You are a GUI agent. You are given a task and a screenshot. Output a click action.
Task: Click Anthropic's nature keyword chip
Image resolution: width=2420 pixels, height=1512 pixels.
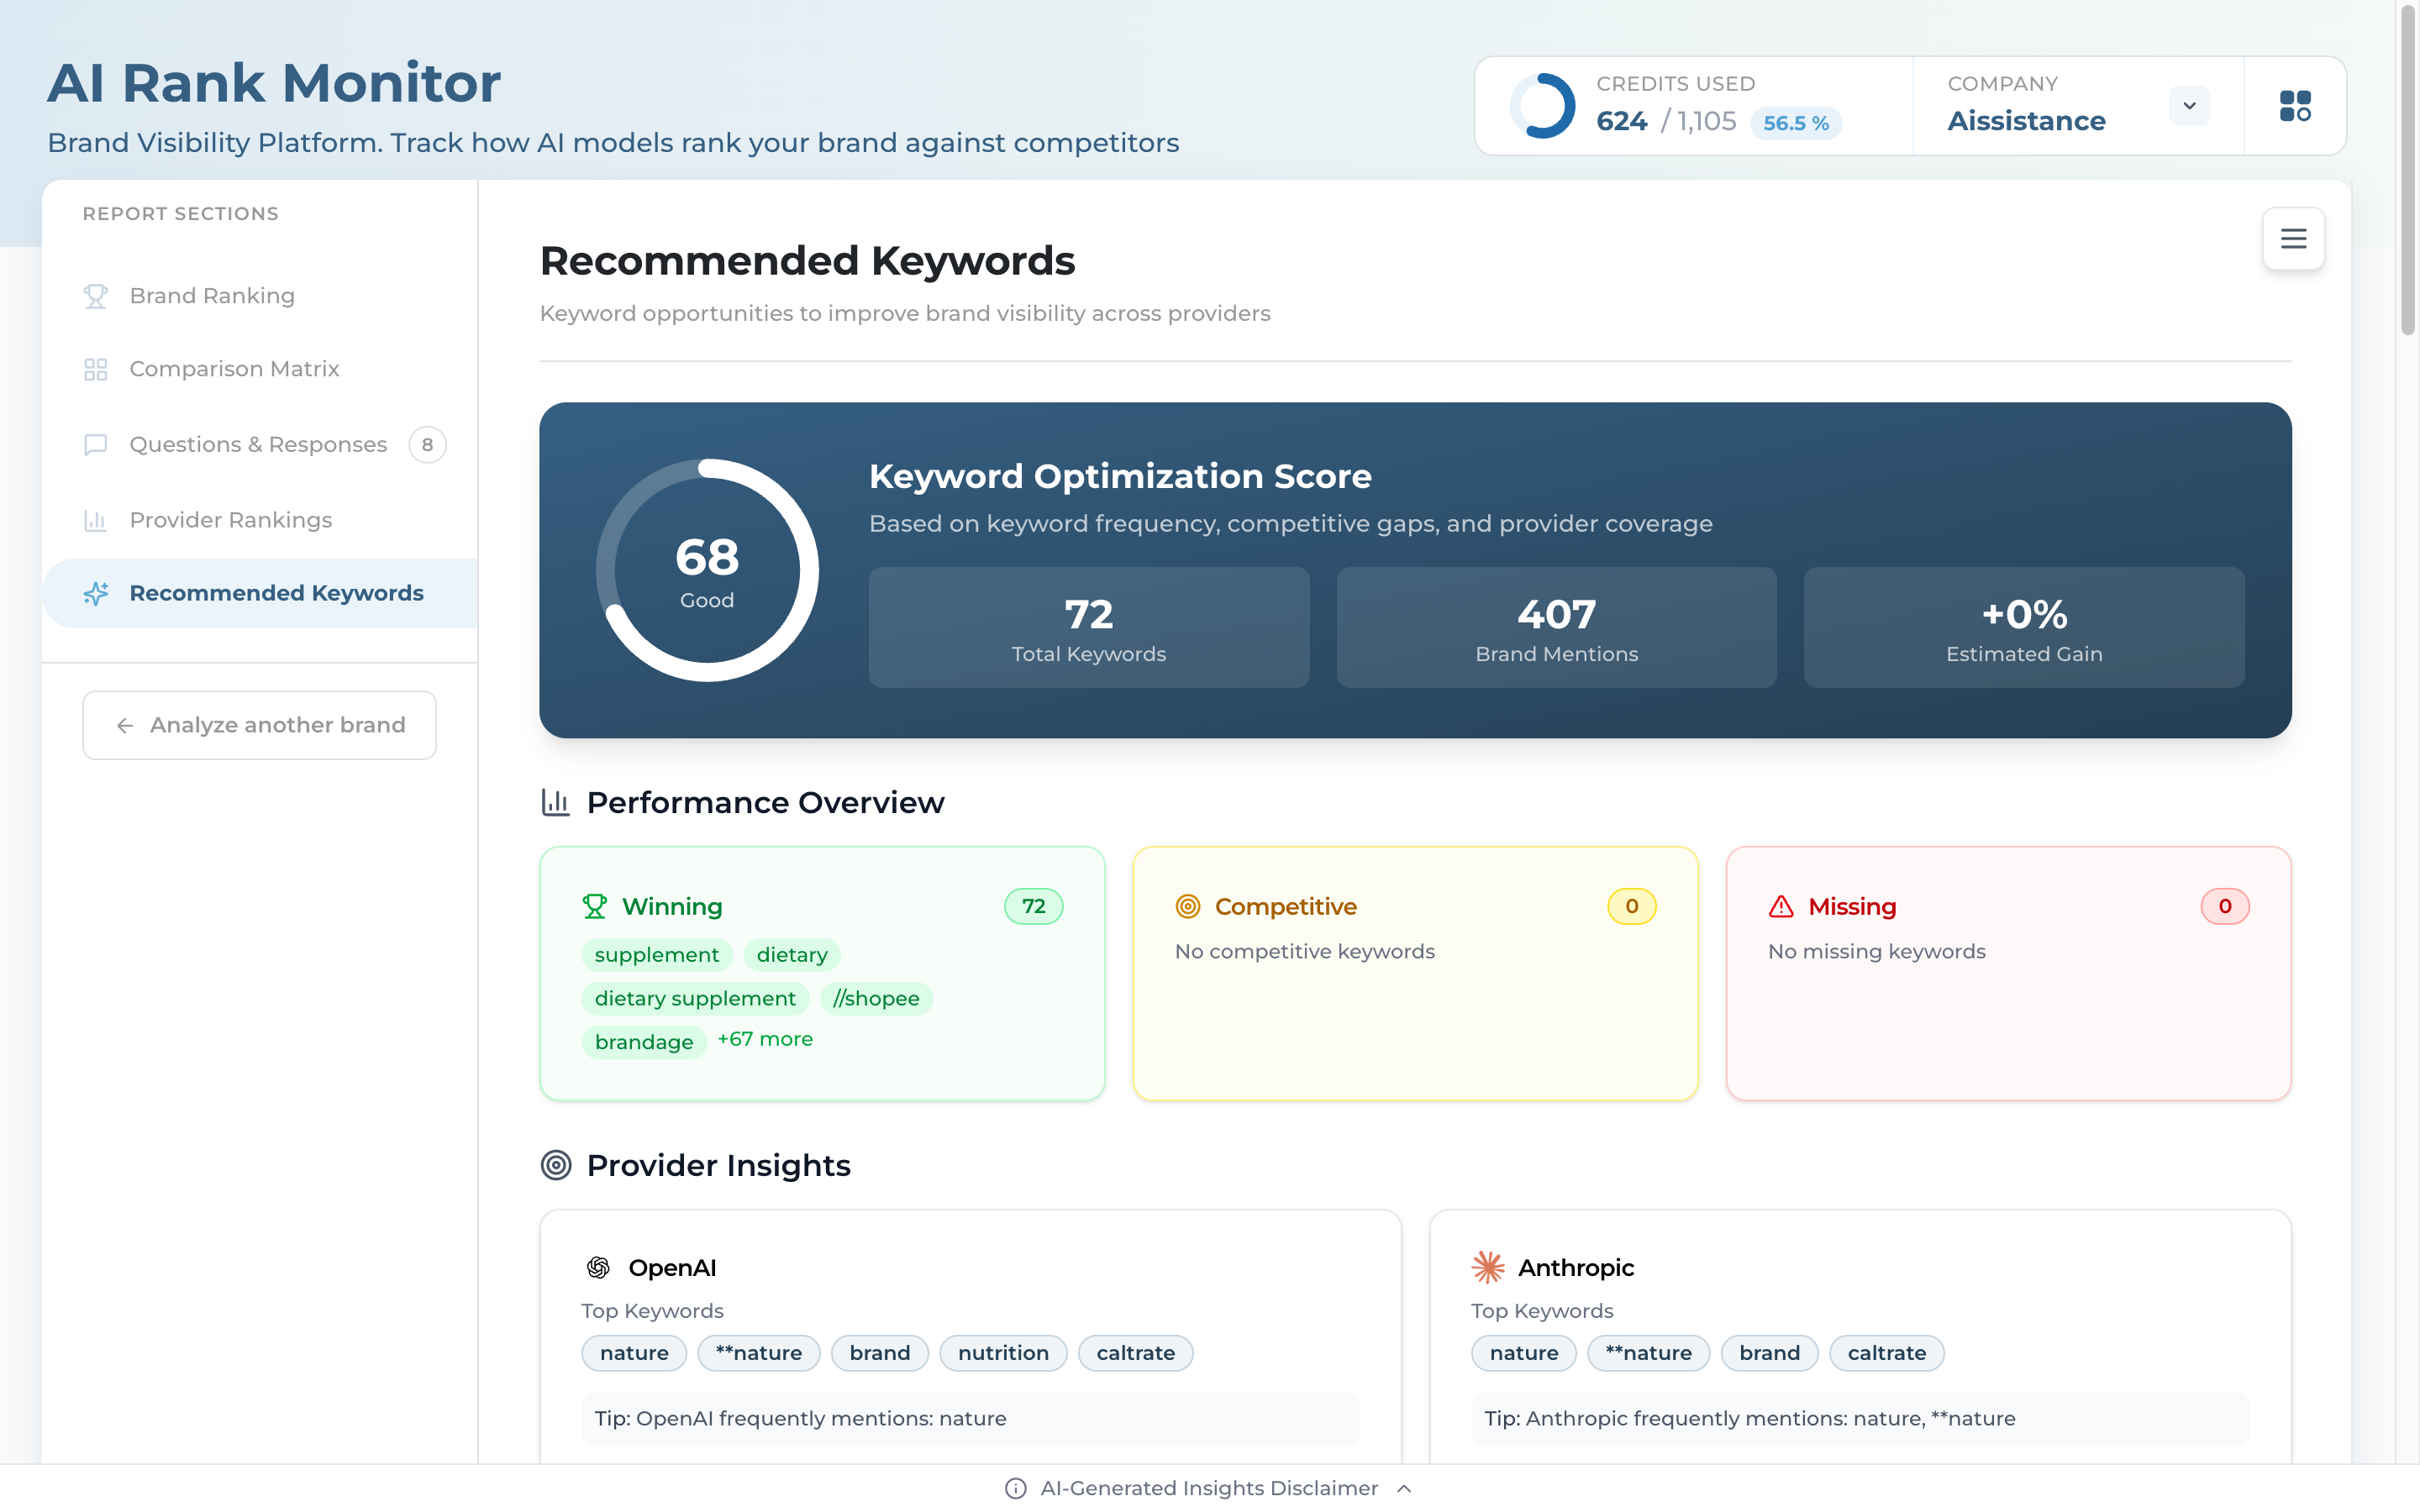coord(1523,1353)
